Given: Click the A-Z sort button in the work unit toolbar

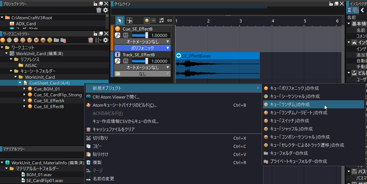Looking at the screenshot, I should coord(99,40).
